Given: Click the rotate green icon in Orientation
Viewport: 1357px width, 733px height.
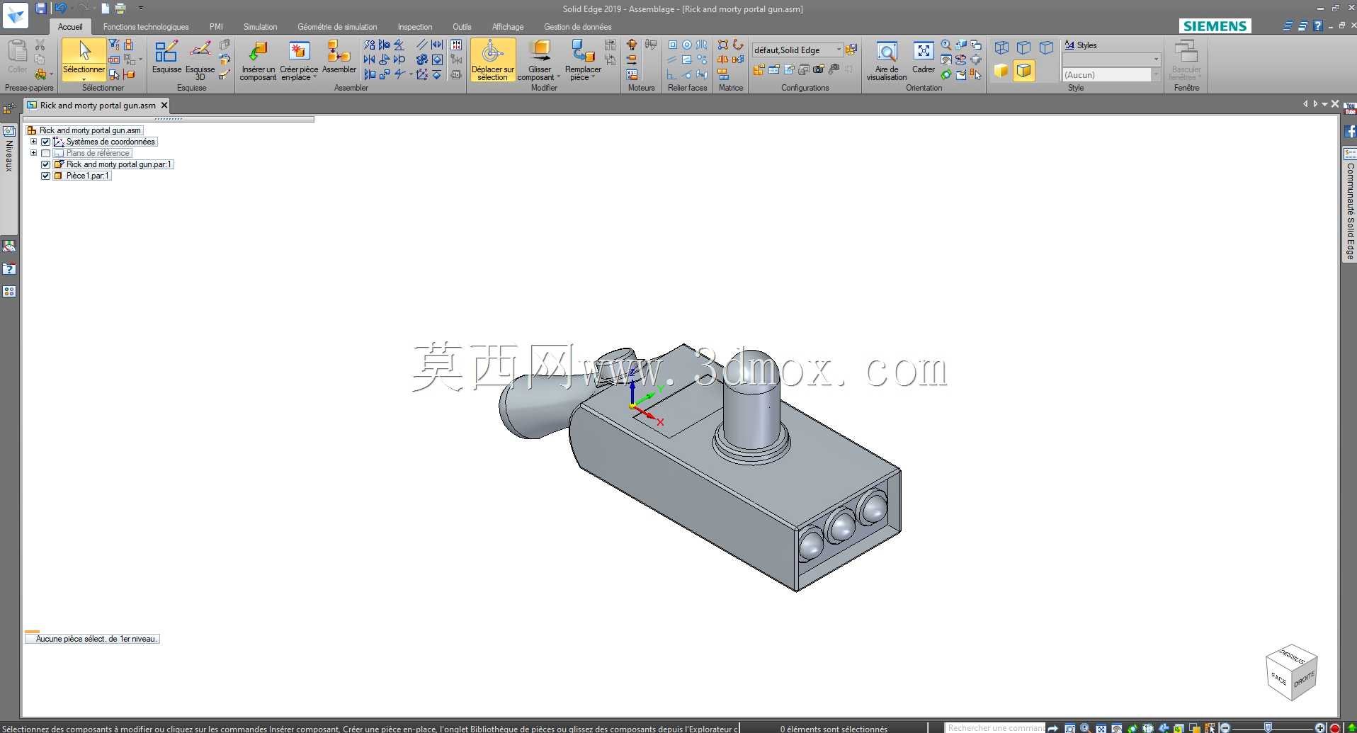Looking at the screenshot, I should (x=946, y=74).
